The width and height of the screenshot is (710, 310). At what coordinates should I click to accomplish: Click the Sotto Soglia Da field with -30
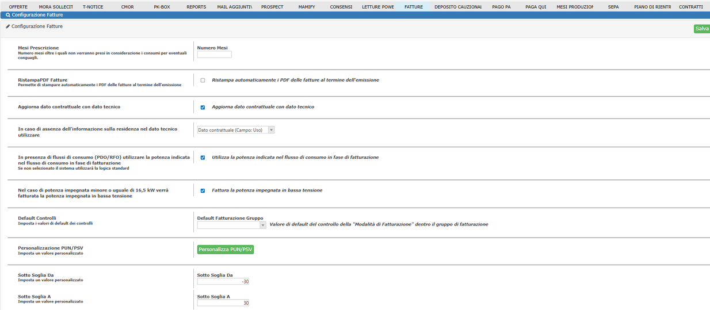[x=223, y=281]
